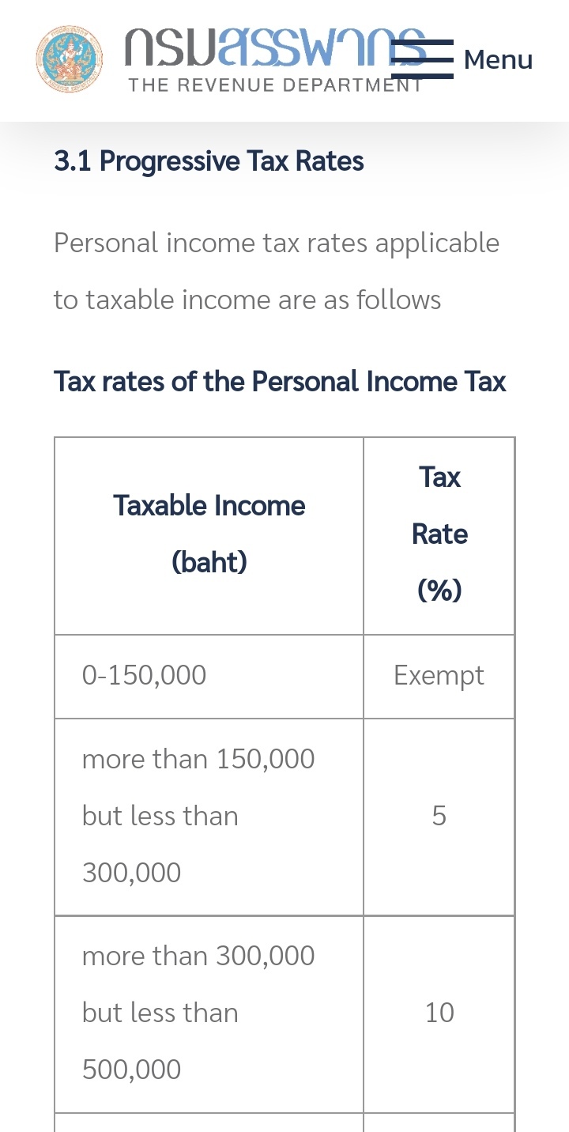Viewport: 569px width, 1132px height.
Task: Select the "0-150,000" income cell
Action: [144, 676]
